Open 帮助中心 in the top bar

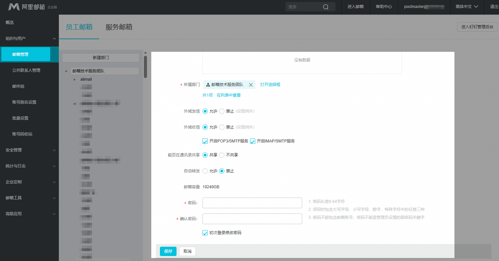tap(384, 7)
